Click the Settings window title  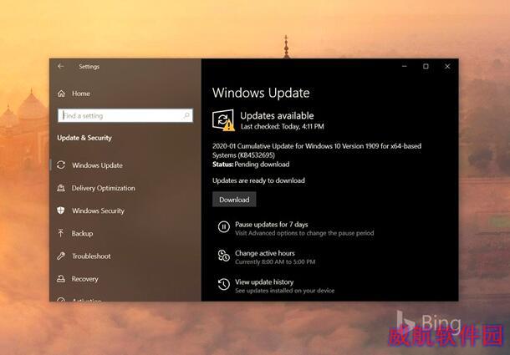tap(89, 67)
